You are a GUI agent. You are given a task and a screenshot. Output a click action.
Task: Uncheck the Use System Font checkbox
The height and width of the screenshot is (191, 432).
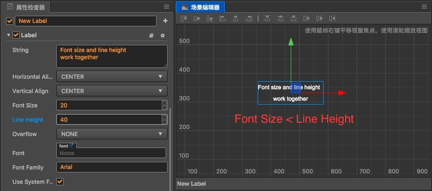tap(60, 181)
